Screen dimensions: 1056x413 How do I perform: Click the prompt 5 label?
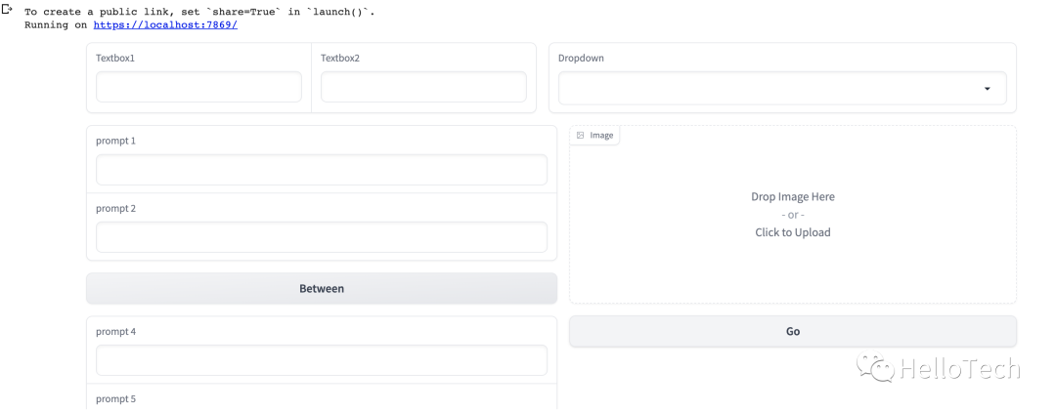click(115, 399)
